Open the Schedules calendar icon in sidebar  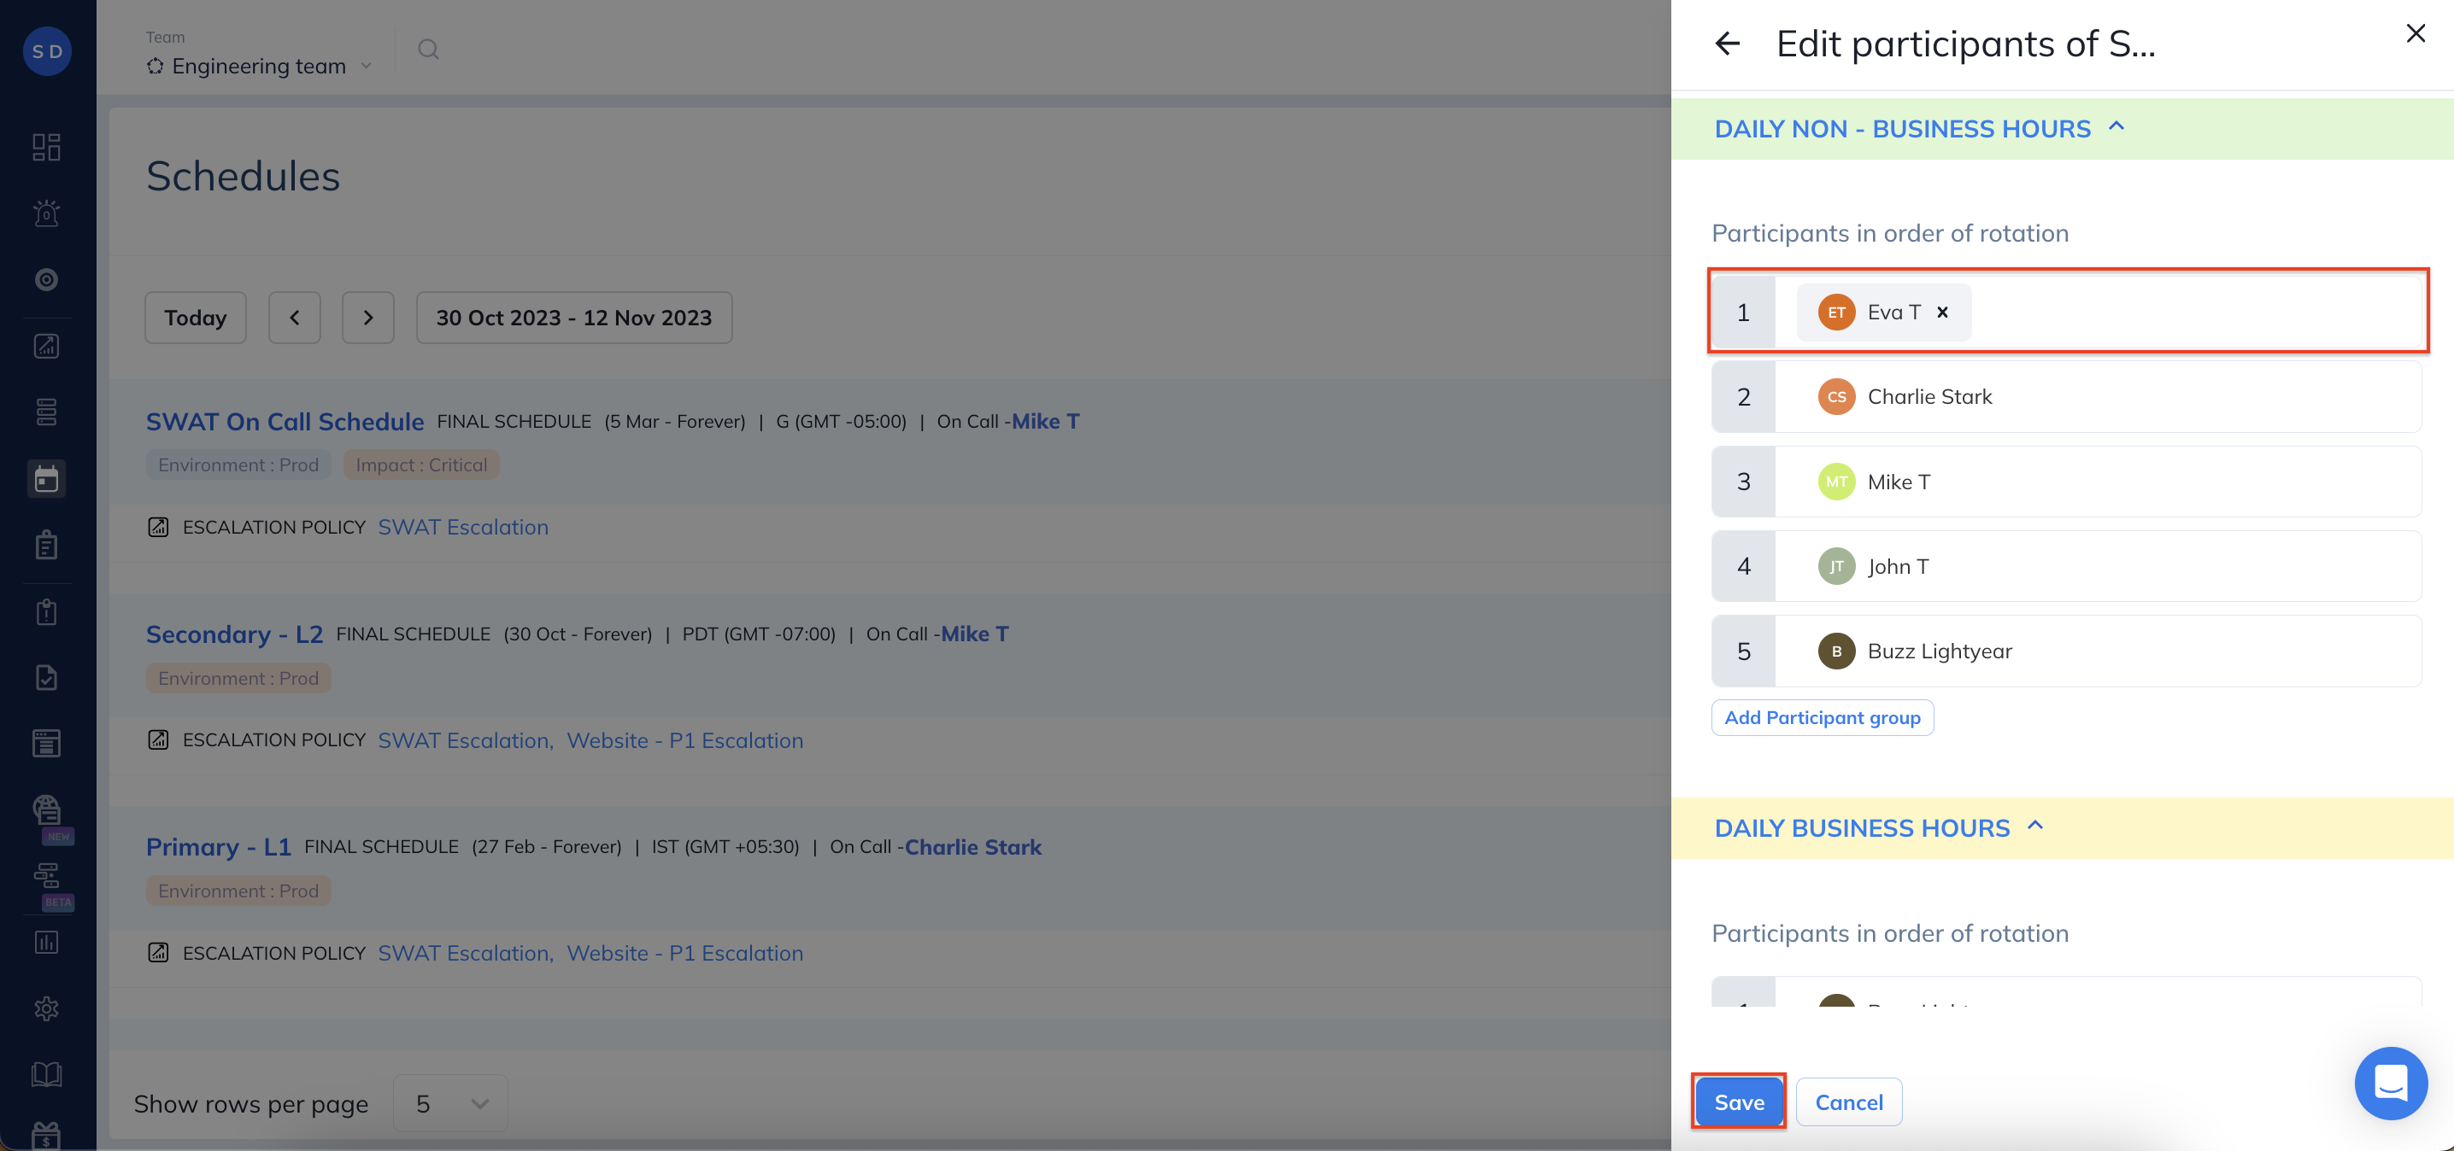46,479
